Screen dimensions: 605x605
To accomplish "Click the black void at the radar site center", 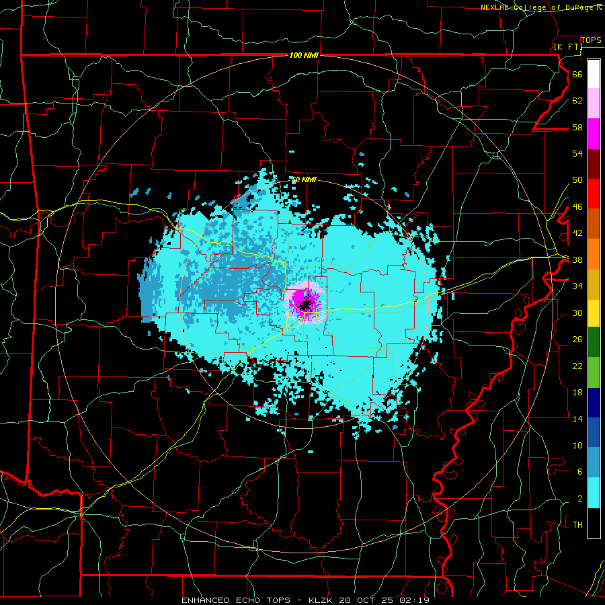I will [306, 305].
